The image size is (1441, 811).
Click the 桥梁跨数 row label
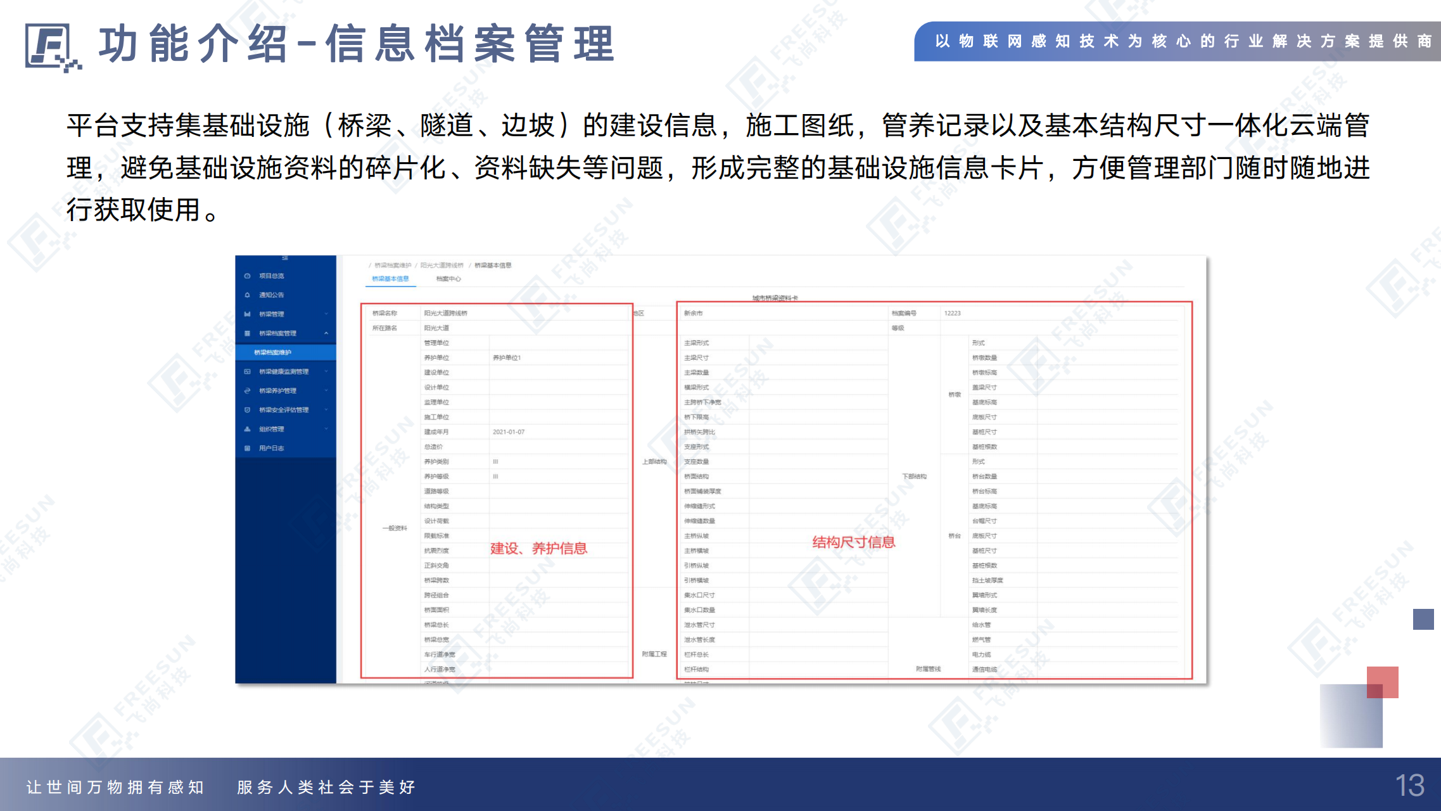pyautogui.click(x=436, y=580)
